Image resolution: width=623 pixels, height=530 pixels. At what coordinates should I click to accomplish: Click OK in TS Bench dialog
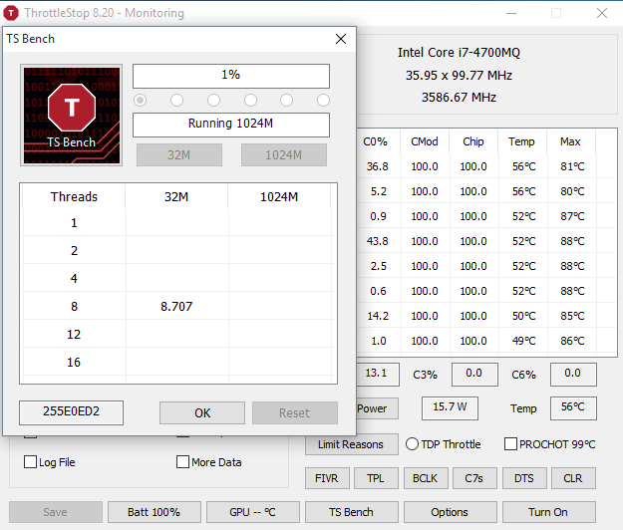point(202,412)
